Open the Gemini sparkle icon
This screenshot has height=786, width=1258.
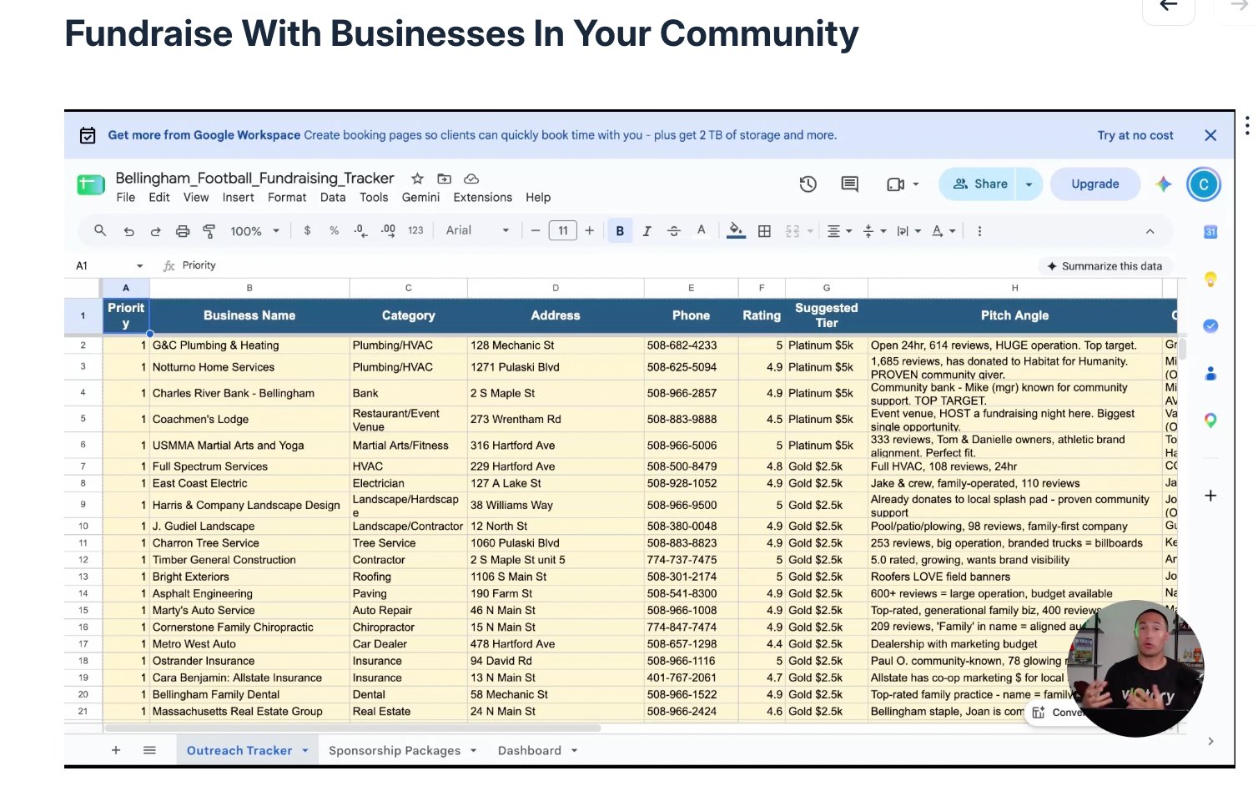[x=1163, y=184]
